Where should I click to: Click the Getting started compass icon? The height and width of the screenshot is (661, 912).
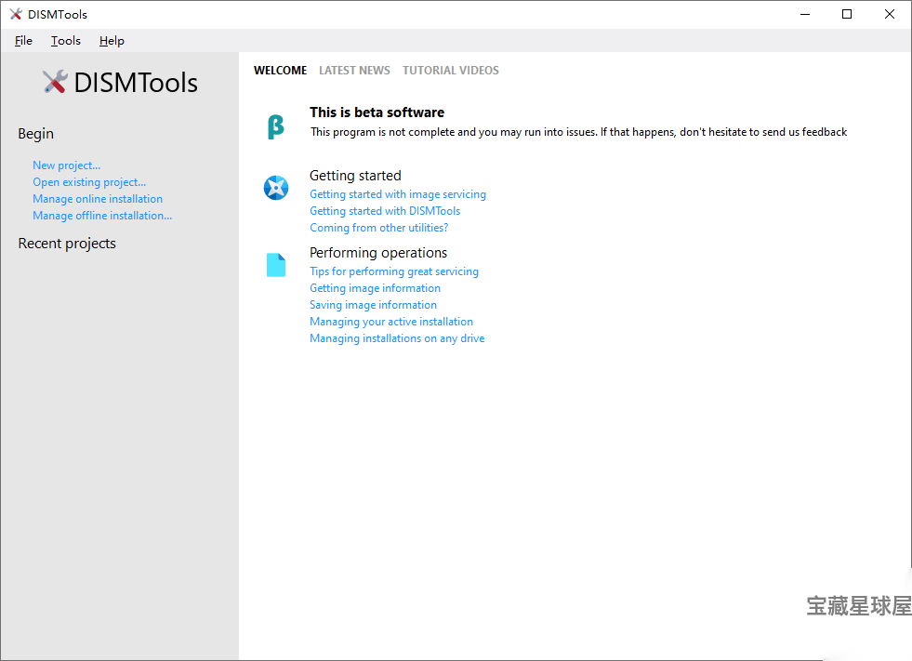(x=276, y=188)
